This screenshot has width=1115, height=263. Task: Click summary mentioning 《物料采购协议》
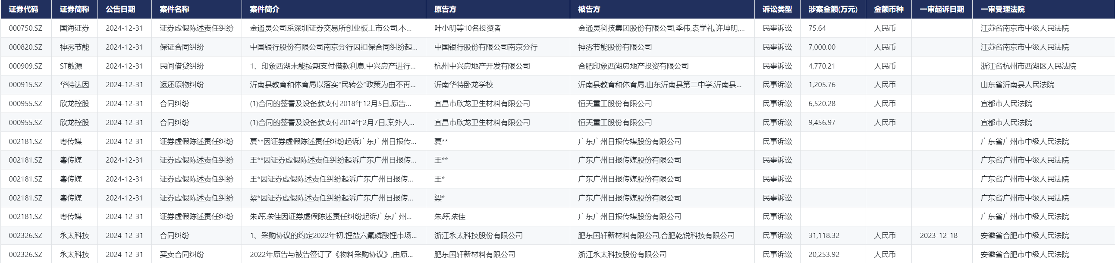[332, 254]
